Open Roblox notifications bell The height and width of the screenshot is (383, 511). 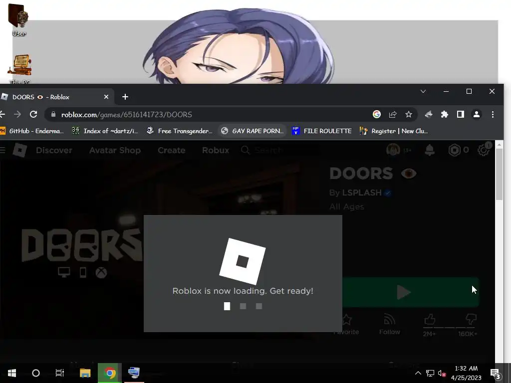click(x=430, y=150)
